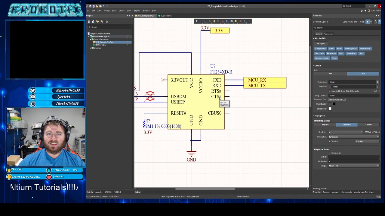Select the text string tool in Active Bar
Screen dimensions: 385x216
(245, 21)
